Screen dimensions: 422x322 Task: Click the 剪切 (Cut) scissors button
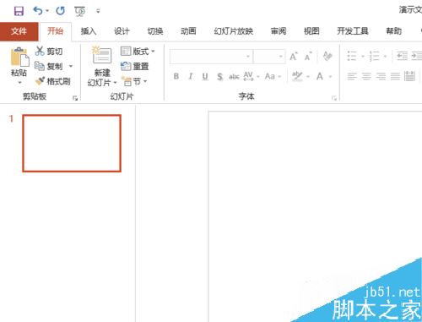[49, 52]
